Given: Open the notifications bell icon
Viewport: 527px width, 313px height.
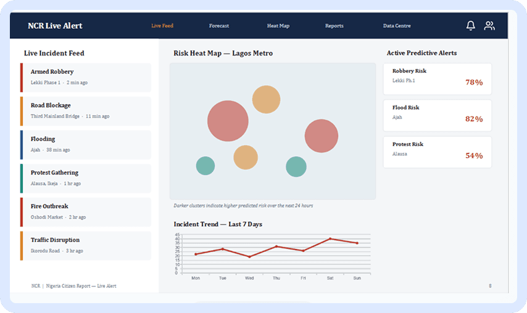Looking at the screenshot, I should coord(470,25).
